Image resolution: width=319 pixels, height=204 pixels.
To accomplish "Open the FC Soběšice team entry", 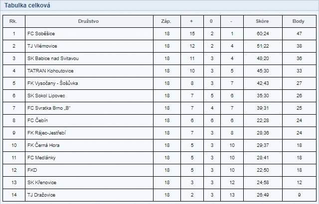I will click(x=41, y=34).
